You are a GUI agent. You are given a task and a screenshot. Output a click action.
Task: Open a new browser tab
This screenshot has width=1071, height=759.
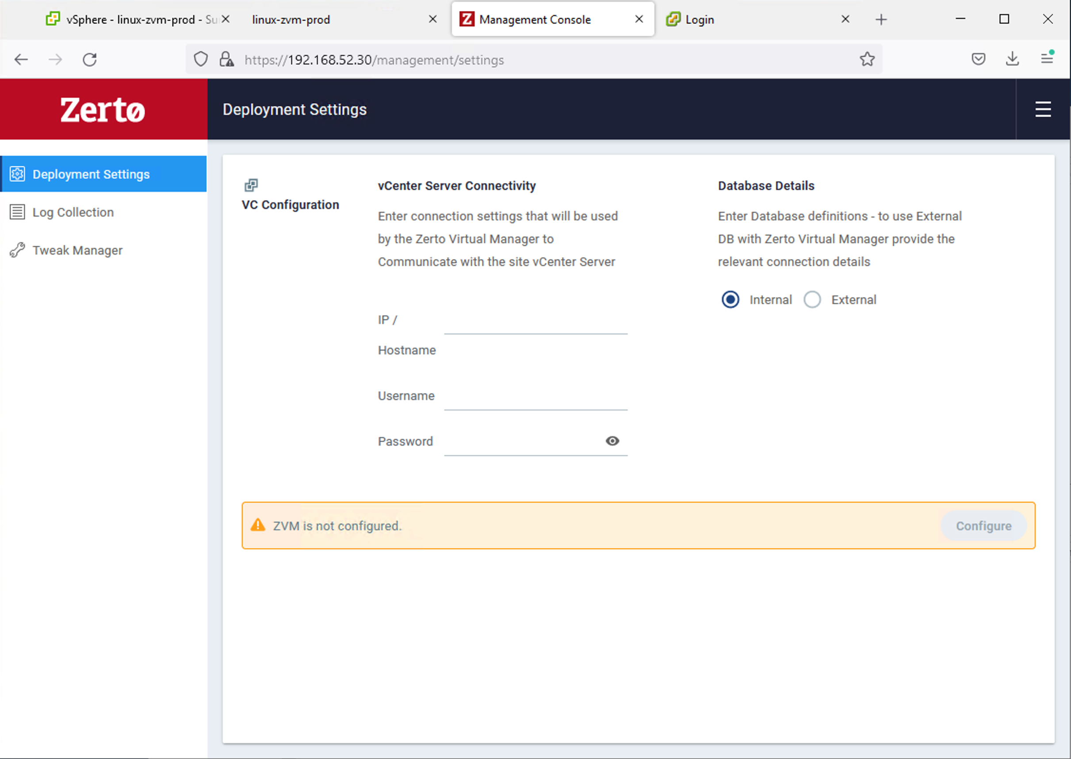881,19
